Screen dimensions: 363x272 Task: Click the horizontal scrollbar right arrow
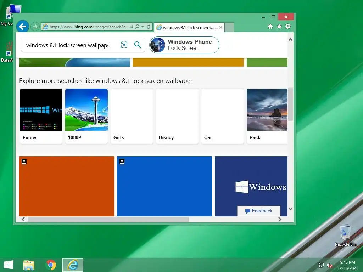pos(280,219)
